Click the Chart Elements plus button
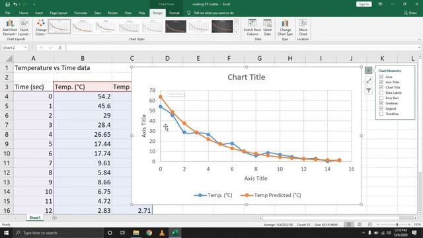This screenshot has width=423, height=238. tap(369, 71)
